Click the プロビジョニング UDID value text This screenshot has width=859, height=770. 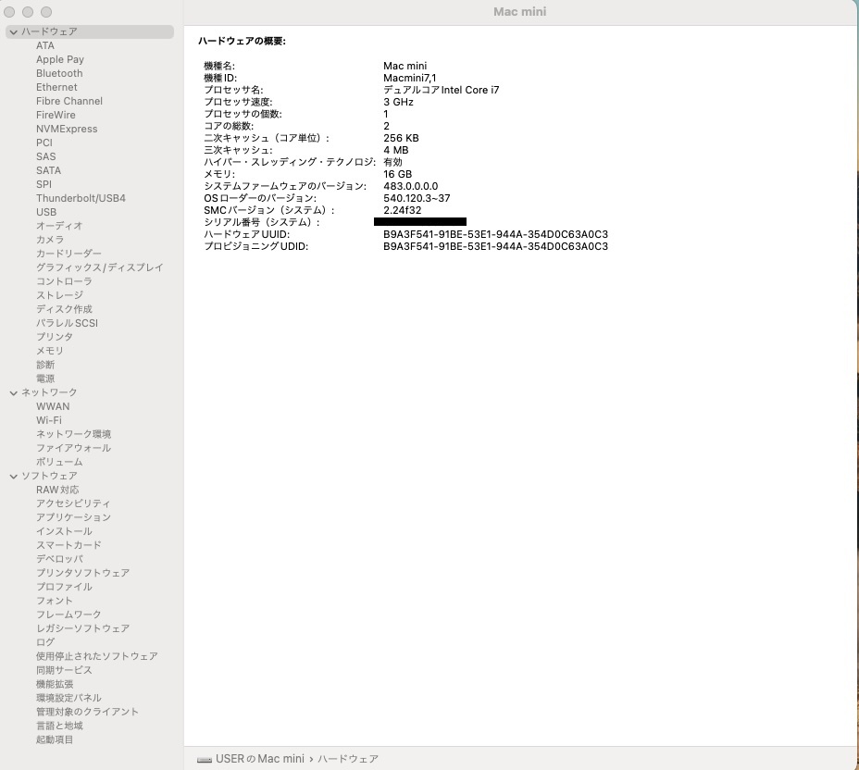pyautogui.click(x=496, y=246)
